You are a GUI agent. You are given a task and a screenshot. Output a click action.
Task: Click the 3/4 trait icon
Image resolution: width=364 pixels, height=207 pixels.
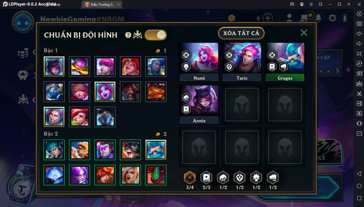(x=190, y=178)
